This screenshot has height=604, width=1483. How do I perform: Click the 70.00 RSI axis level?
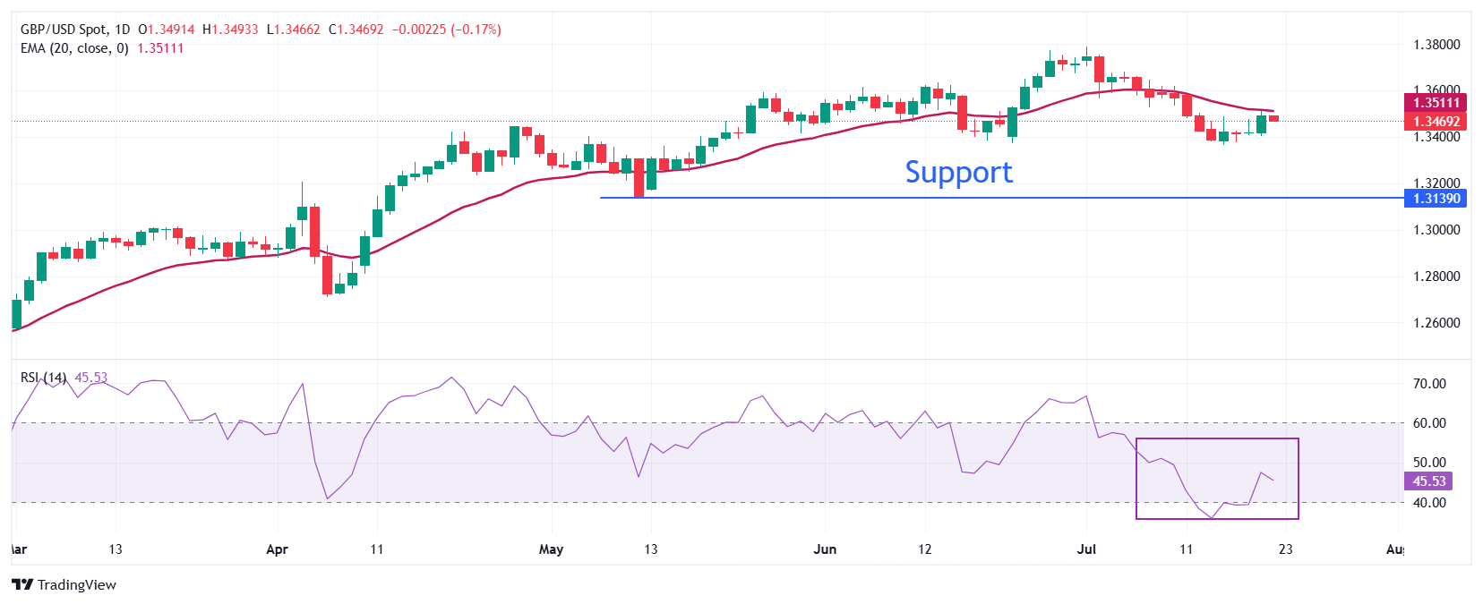point(1429,384)
